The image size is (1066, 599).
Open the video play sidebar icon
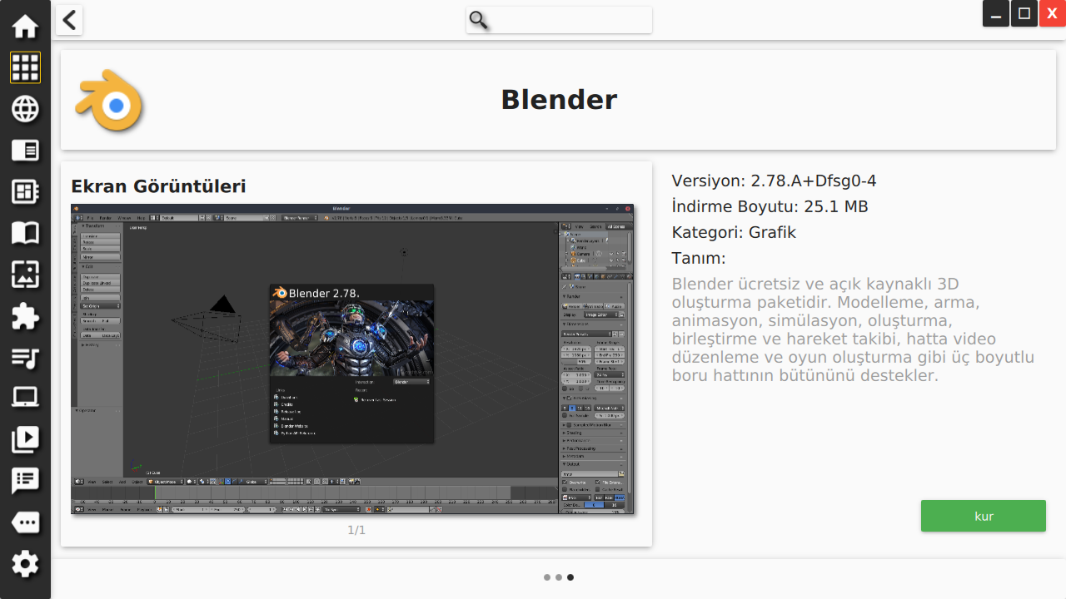coord(25,439)
